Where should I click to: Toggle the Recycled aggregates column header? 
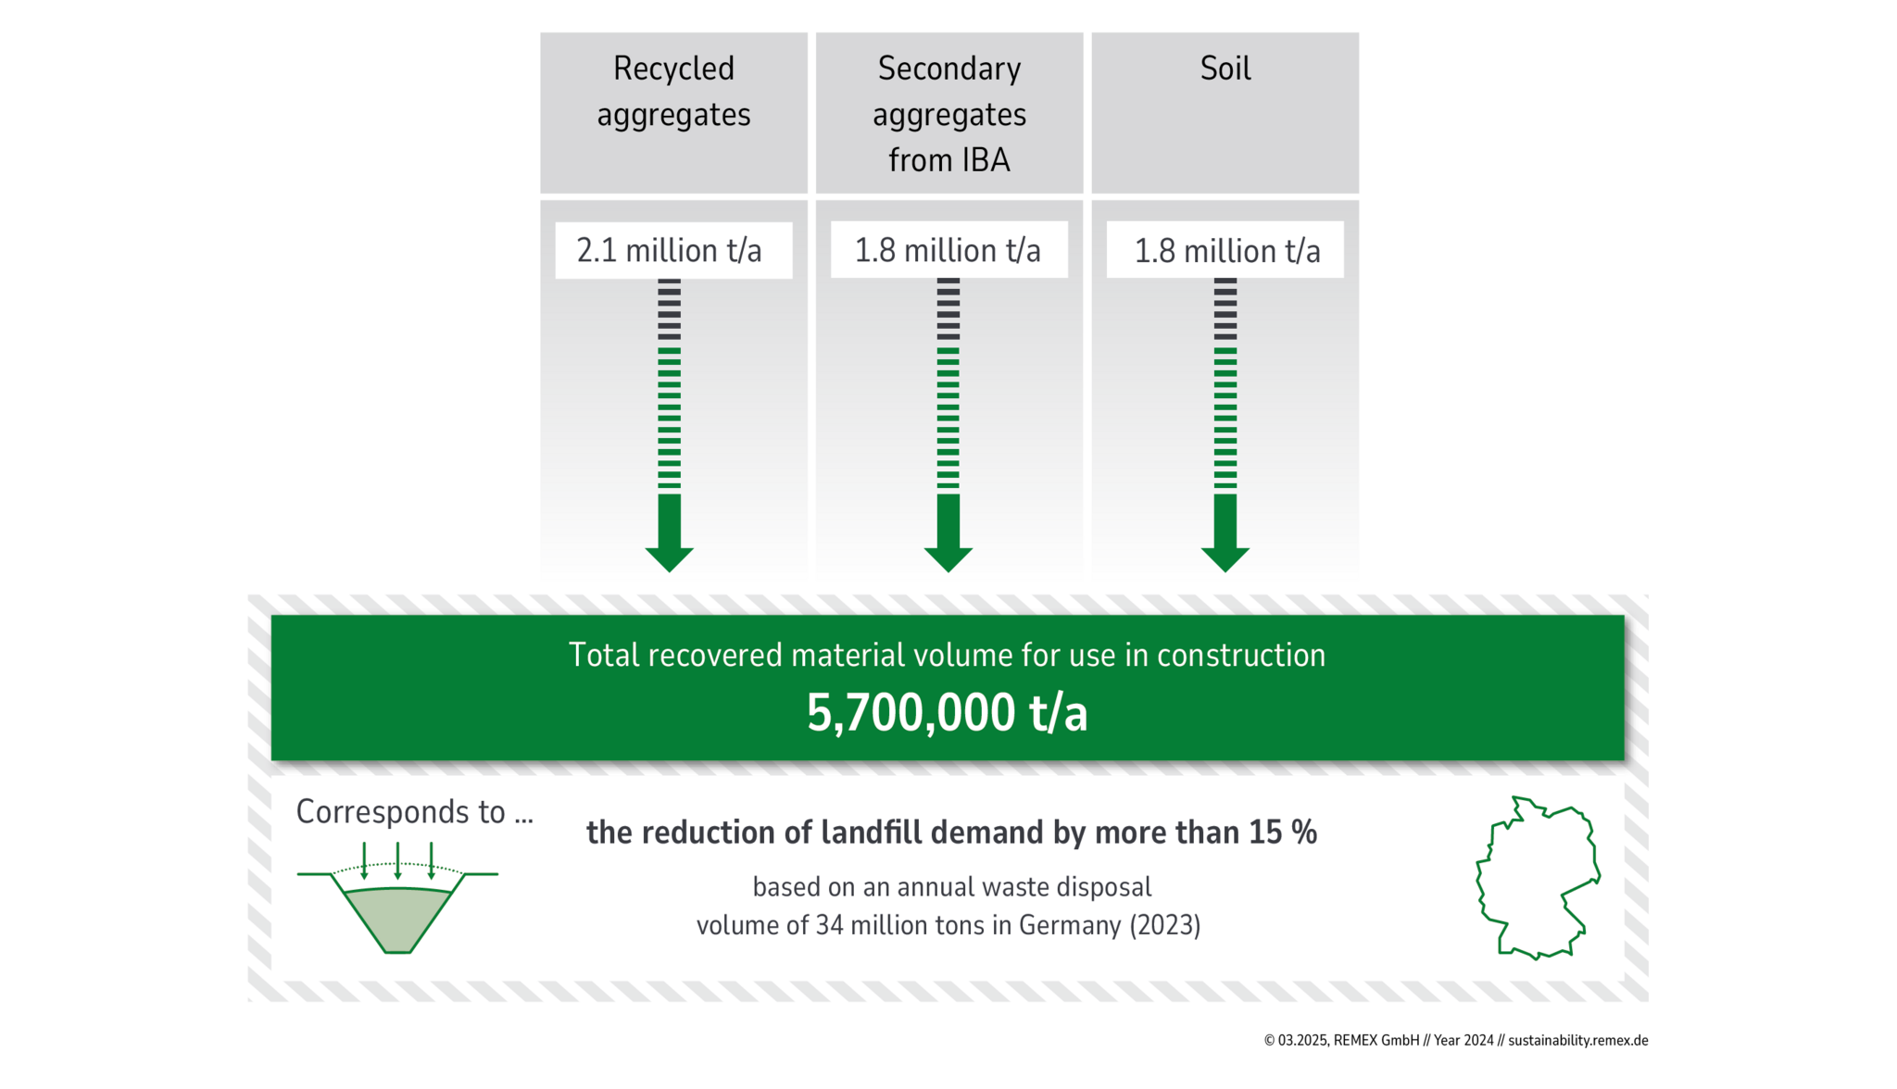[672, 93]
